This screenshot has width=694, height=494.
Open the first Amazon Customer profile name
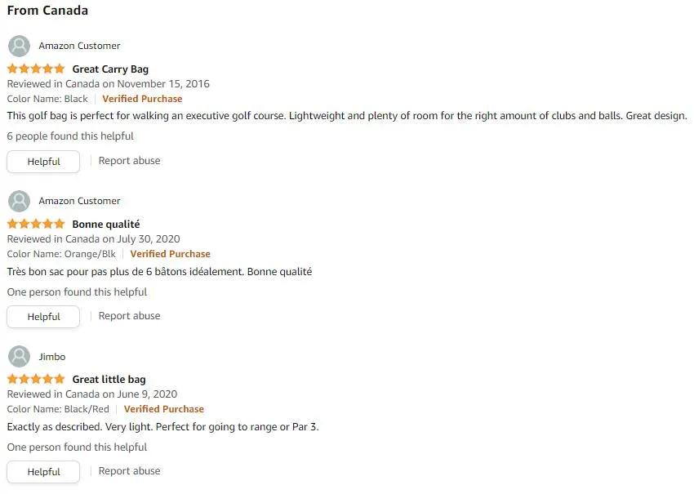pyautogui.click(x=79, y=46)
